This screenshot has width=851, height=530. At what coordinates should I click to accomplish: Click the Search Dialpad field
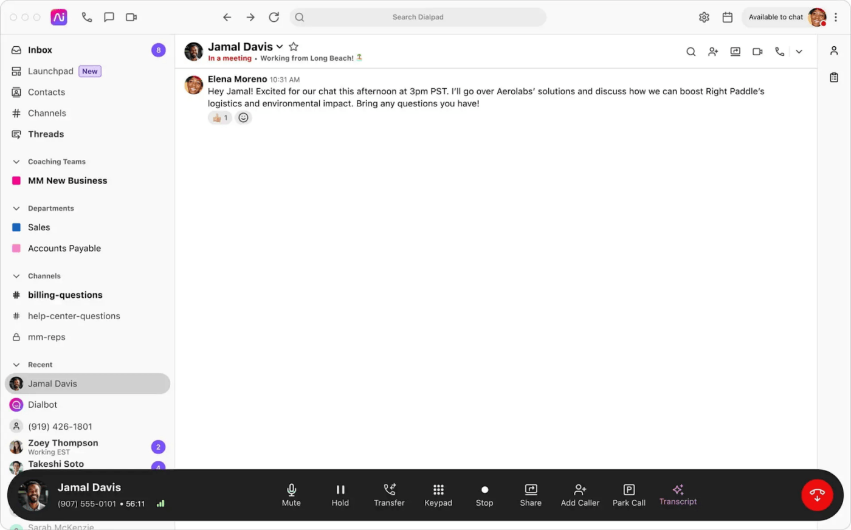pos(418,17)
